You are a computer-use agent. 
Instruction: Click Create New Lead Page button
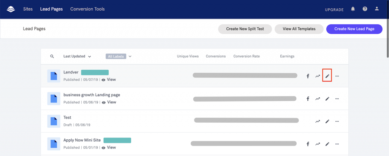point(354,29)
